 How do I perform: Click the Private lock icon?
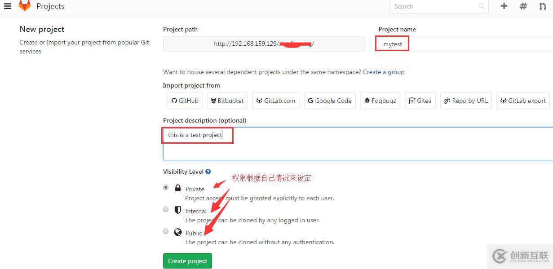pos(178,188)
